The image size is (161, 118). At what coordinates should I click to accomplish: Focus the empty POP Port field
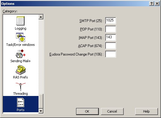point(111,29)
